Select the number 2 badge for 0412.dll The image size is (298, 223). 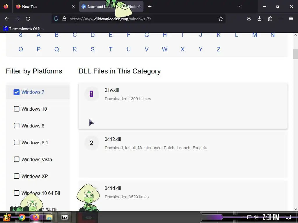tap(91, 143)
